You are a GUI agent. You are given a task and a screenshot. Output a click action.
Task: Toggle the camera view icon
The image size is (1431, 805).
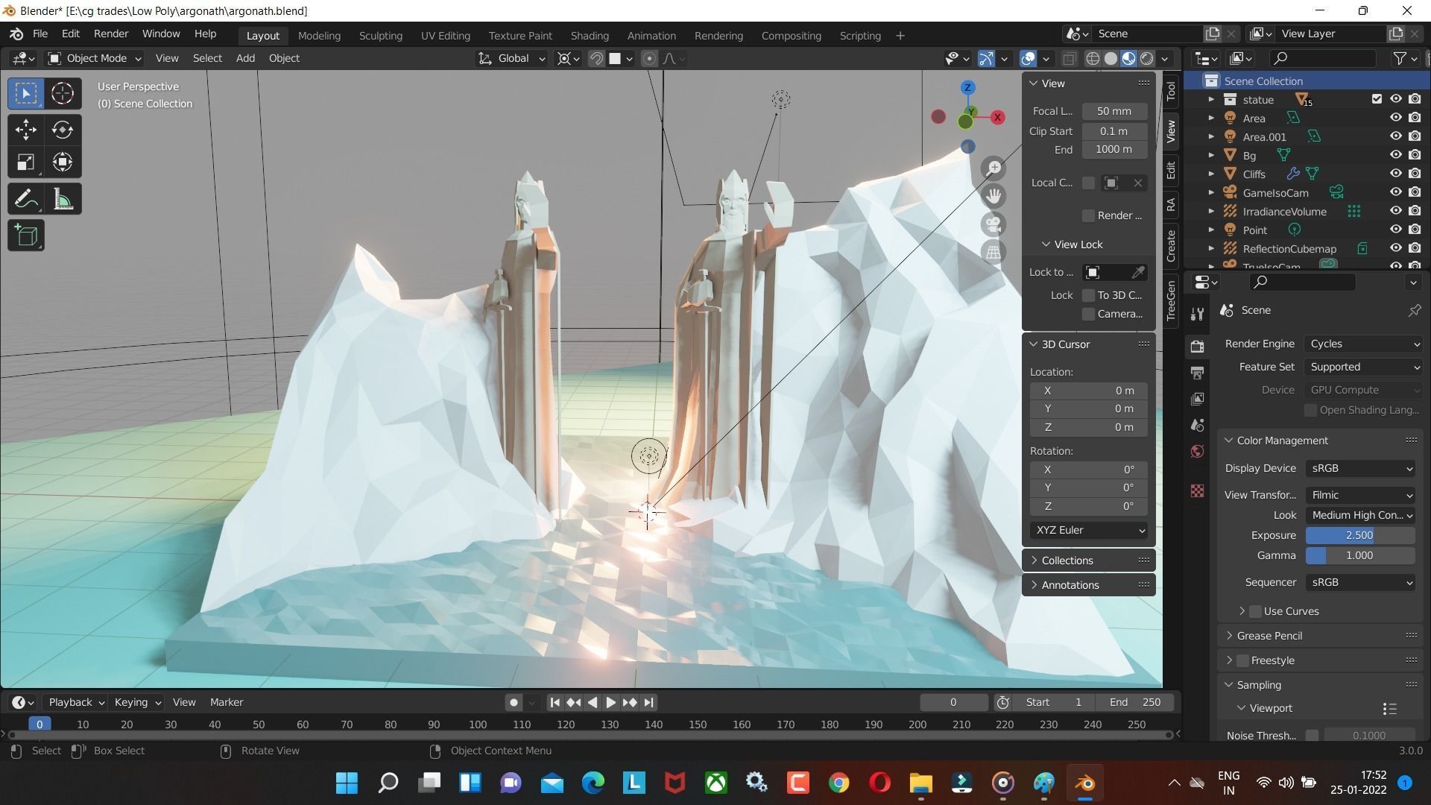tap(994, 224)
